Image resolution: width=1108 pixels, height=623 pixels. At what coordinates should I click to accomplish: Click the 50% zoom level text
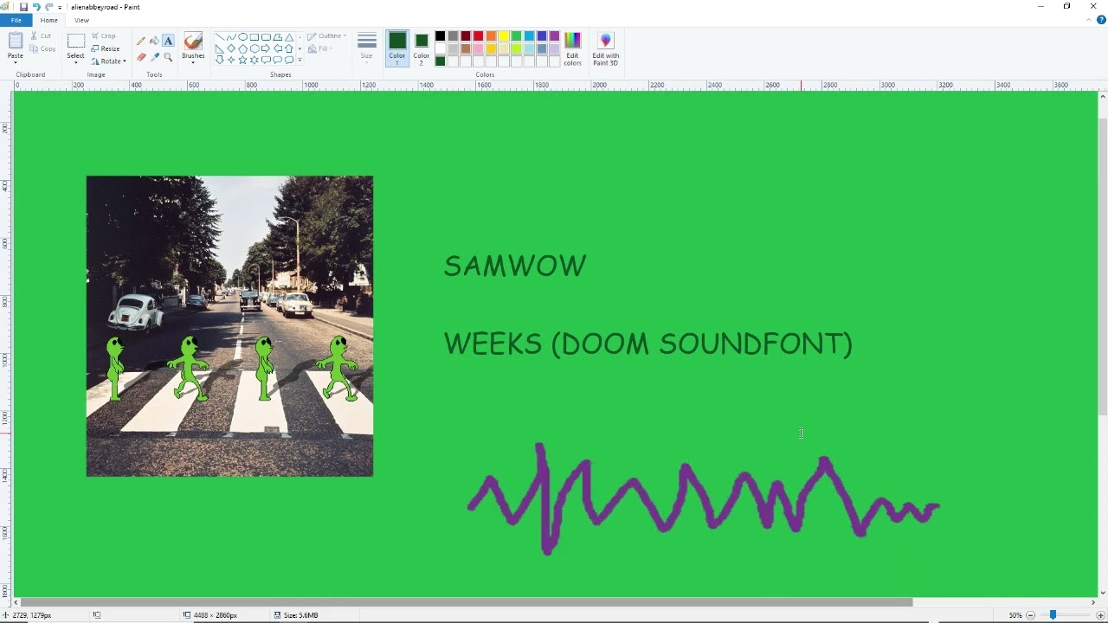(1015, 615)
